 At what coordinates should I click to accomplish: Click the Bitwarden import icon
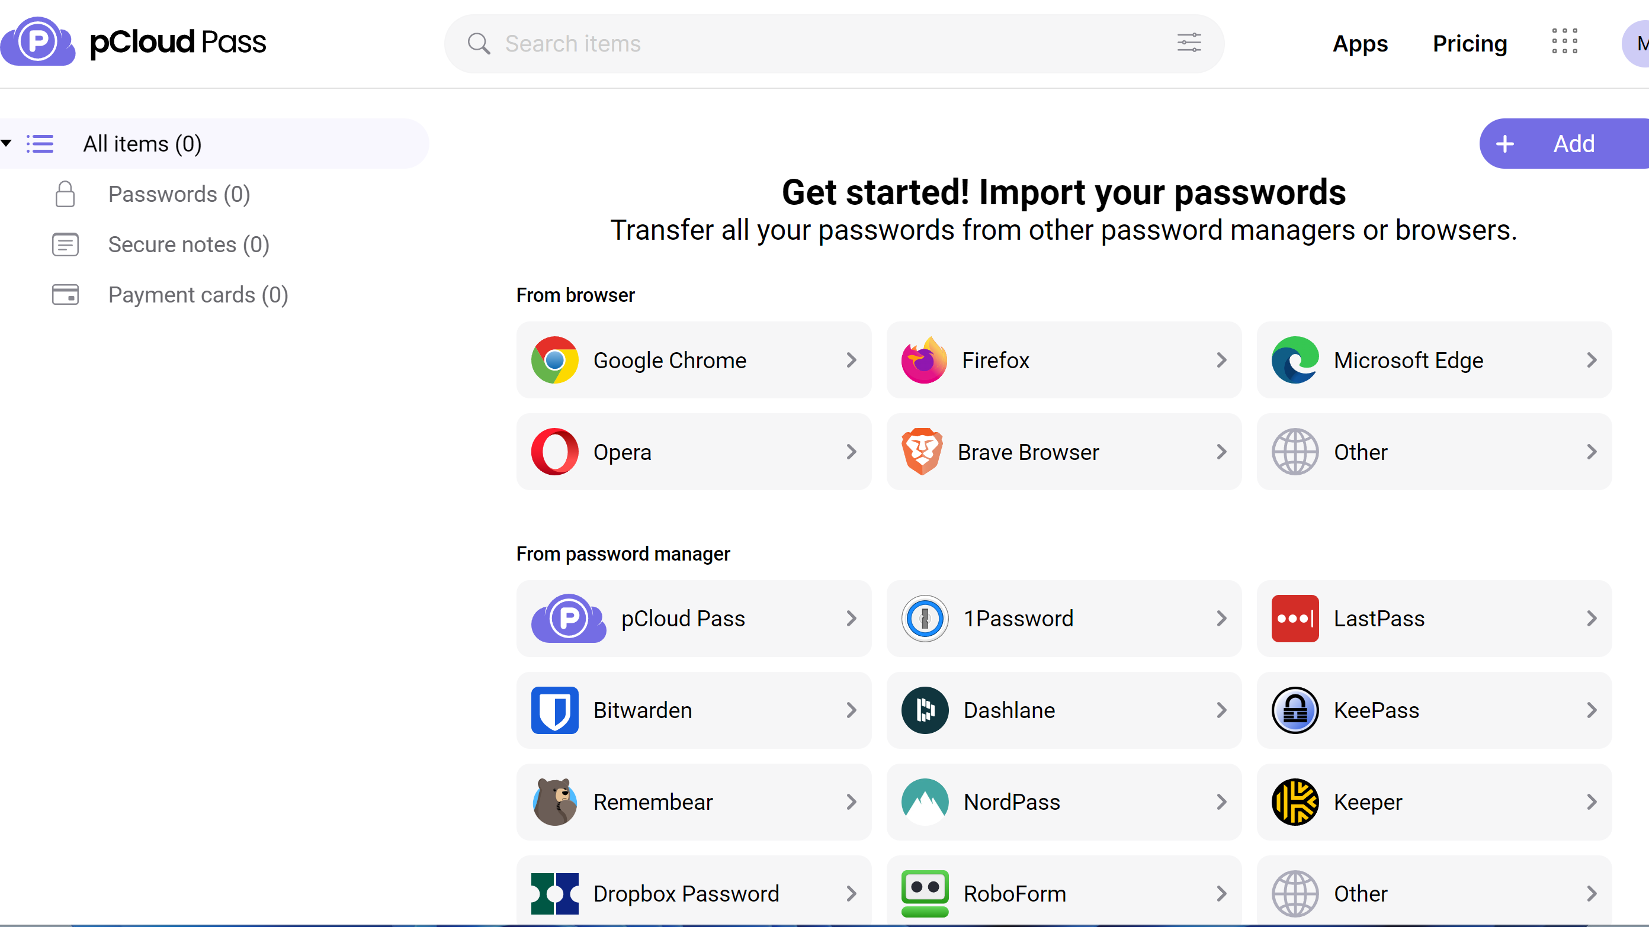555,710
